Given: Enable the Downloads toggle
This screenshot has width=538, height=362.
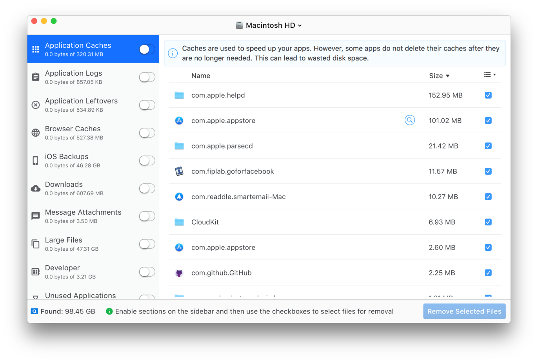Looking at the screenshot, I should coord(147,188).
